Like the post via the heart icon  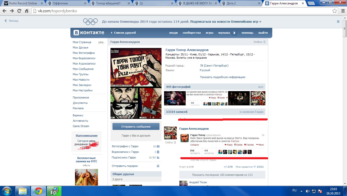(x=255, y=167)
